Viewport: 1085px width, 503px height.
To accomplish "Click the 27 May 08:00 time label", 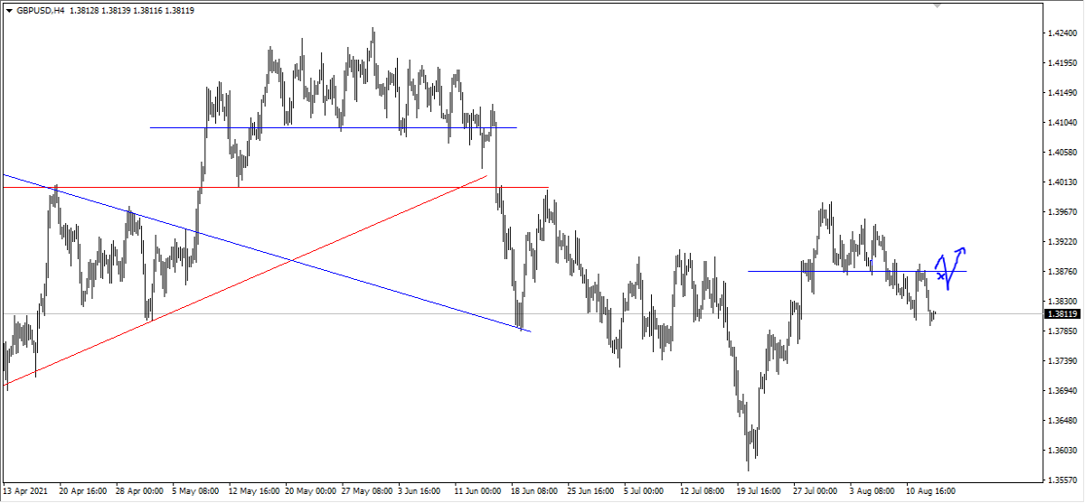I will (x=365, y=492).
